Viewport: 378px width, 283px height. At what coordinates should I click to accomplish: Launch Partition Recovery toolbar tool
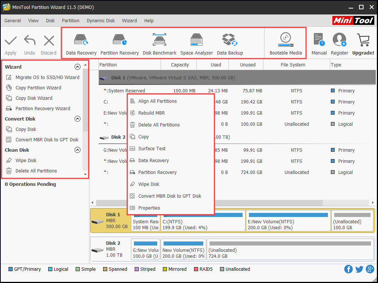coord(119,44)
